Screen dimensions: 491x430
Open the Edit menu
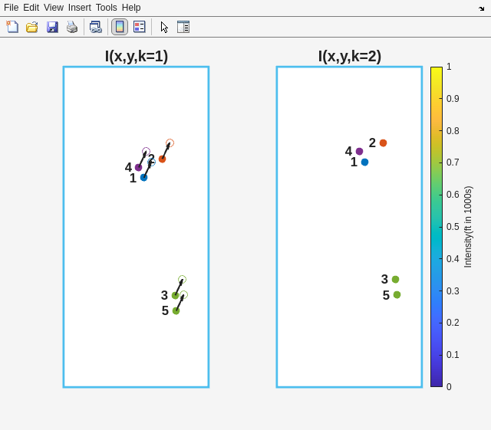coord(31,8)
